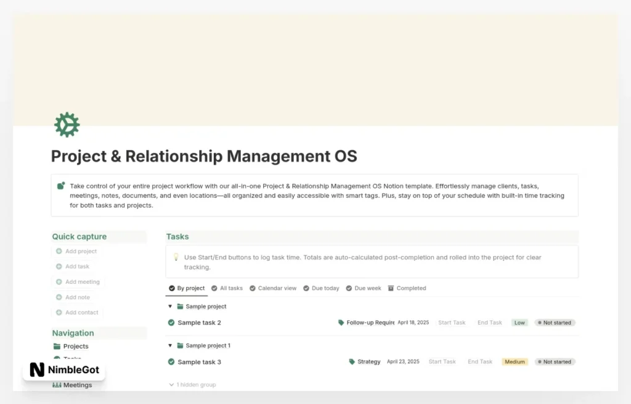Toggle completion on Sample task 3

(x=171, y=361)
